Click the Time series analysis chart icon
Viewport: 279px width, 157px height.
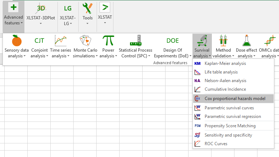60,41
